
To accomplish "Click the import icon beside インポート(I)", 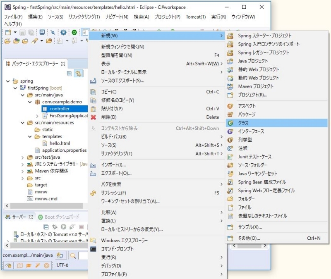I will click(93, 165).
